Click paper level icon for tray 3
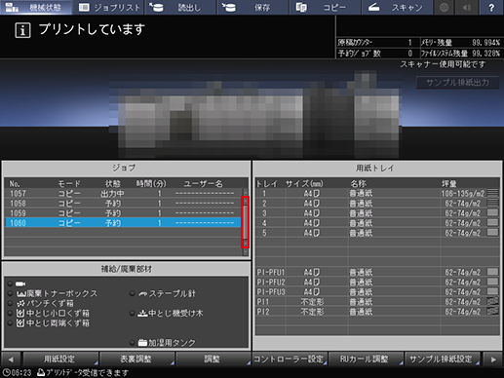504x378 pixels. pyautogui.click(x=492, y=212)
